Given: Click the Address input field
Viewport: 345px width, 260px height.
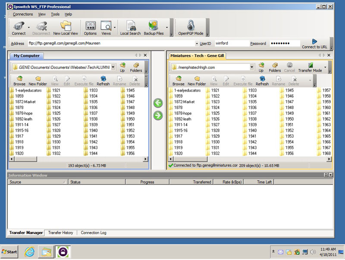Looking at the screenshot, I should pyautogui.click(x=111, y=44).
